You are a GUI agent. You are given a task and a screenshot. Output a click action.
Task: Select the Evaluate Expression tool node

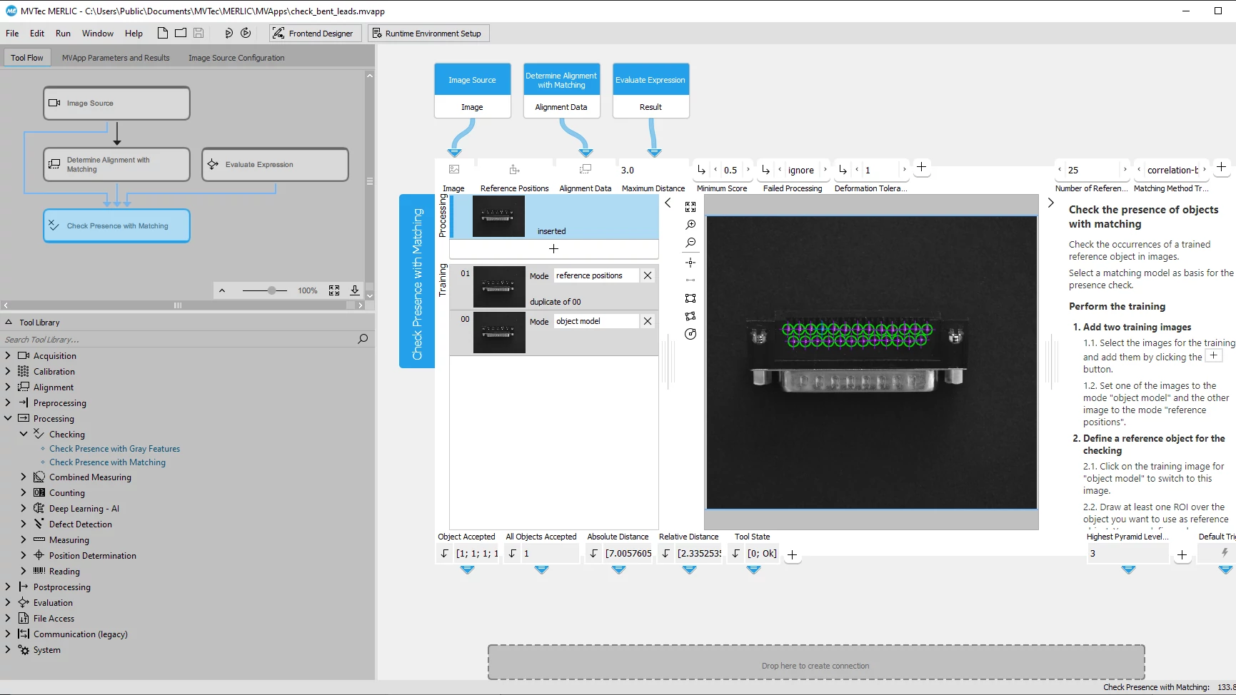point(275,164)
